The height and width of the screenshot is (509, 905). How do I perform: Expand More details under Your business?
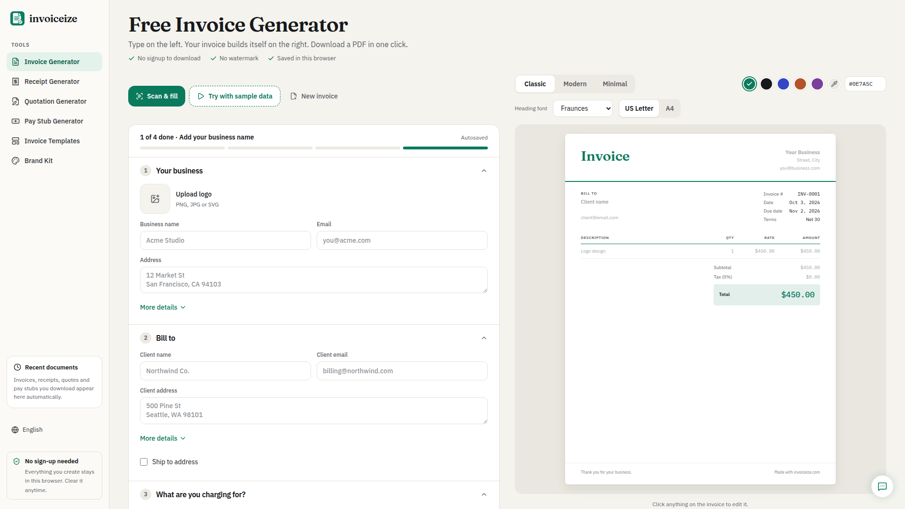[163, 307]
